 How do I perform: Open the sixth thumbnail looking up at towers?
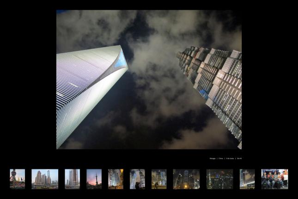[137, 179]
